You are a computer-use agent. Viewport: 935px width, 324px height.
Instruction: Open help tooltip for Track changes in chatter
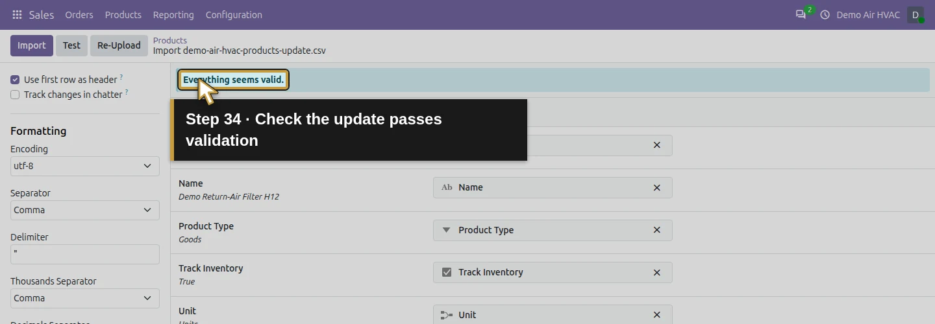coord(127,93)
